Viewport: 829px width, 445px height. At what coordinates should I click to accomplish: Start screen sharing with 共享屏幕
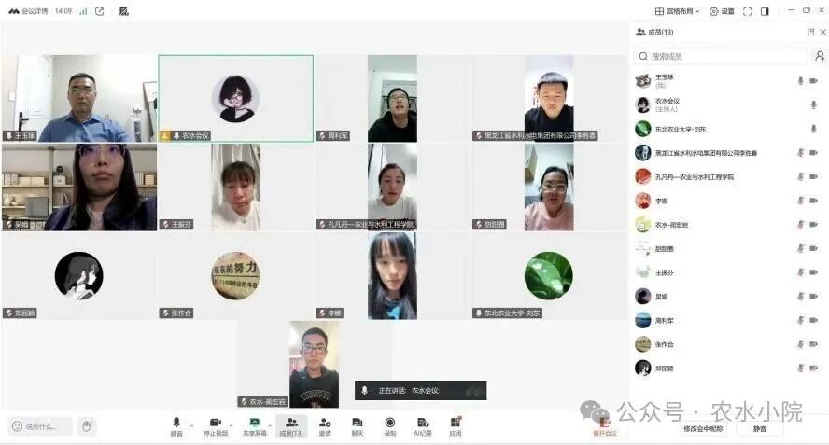(254, 424)
